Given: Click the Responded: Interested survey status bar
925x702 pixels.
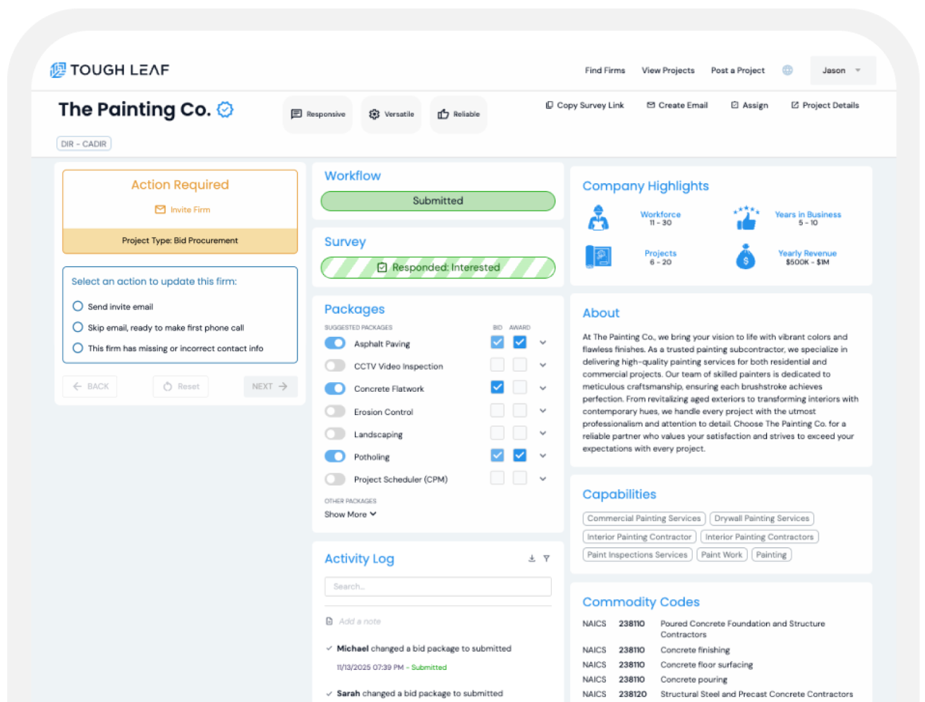Looking at the screenshot, I should (x=438, y=267).
